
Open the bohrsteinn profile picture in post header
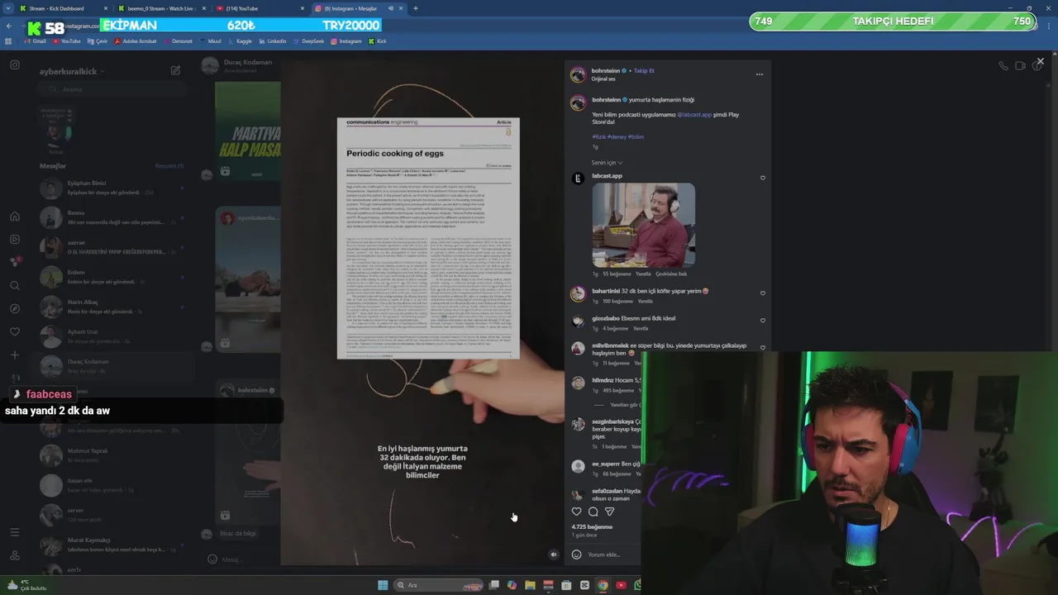[x=578, y=74]
